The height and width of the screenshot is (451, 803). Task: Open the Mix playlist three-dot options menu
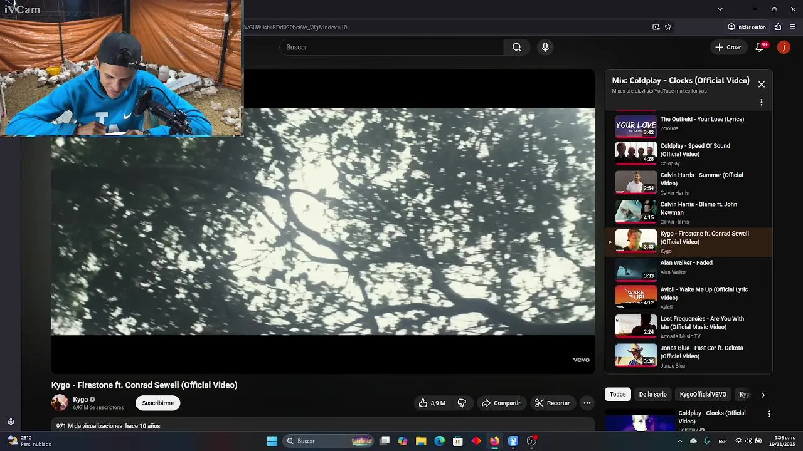(762, 103)
